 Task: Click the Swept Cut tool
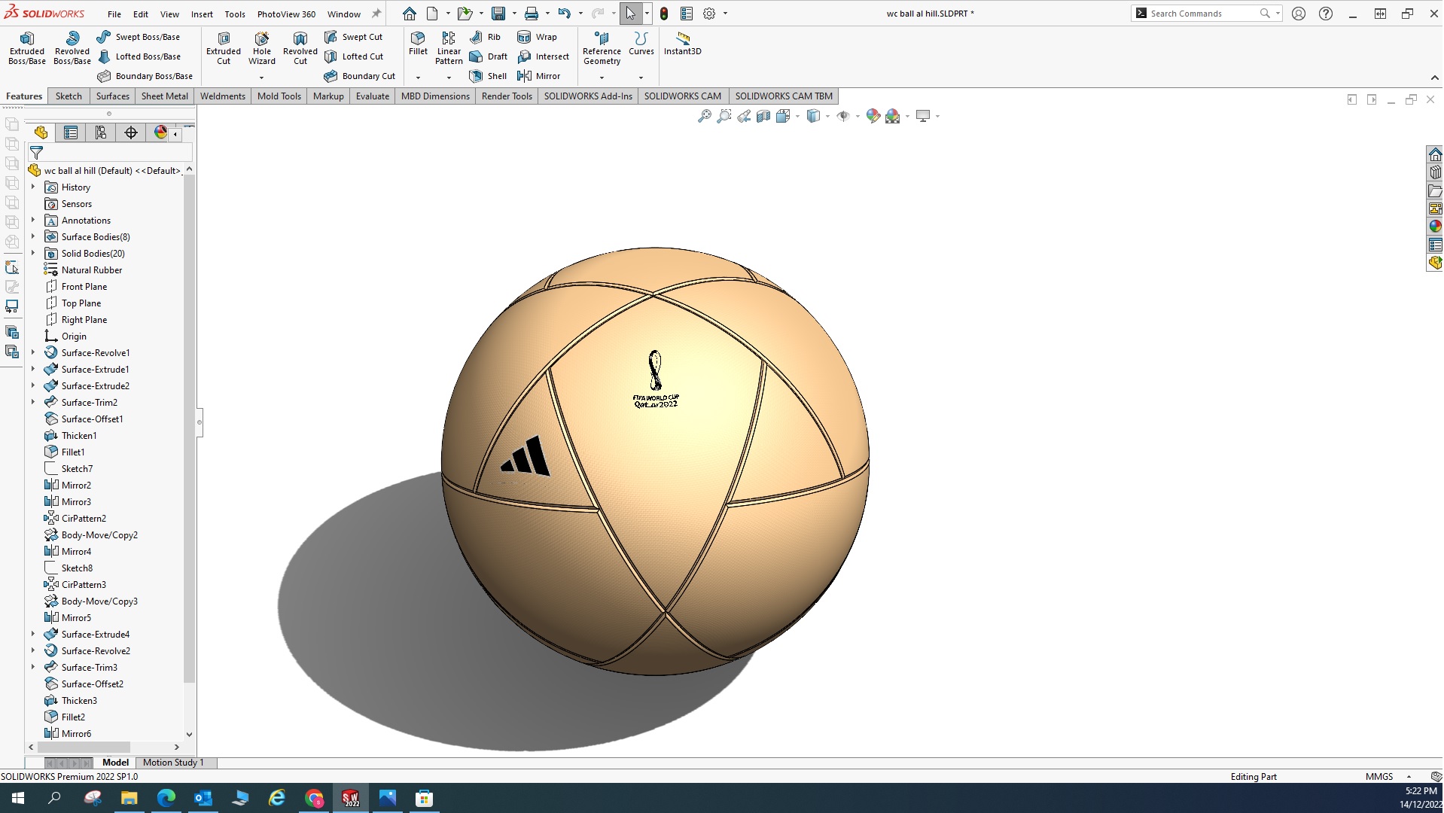pos(353,37)
